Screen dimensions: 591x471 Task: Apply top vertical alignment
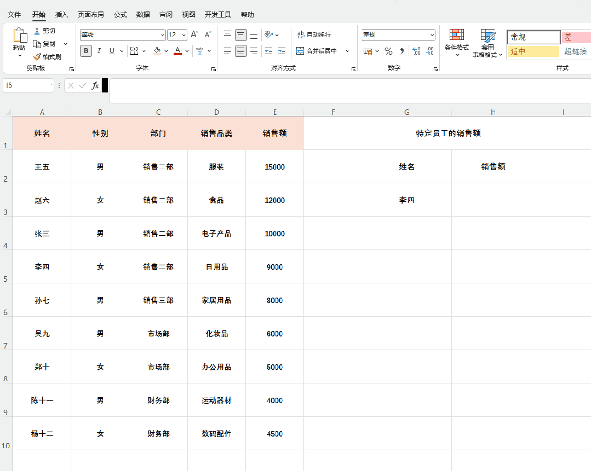coord(227,34)
